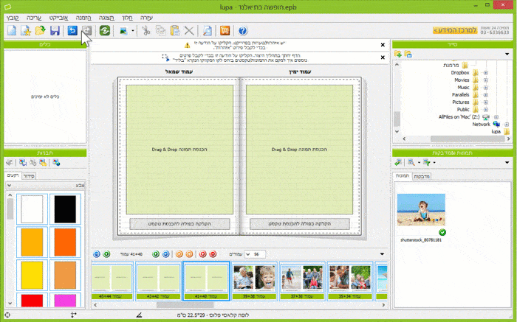Click the undo arrow icon

click(72, 31)
